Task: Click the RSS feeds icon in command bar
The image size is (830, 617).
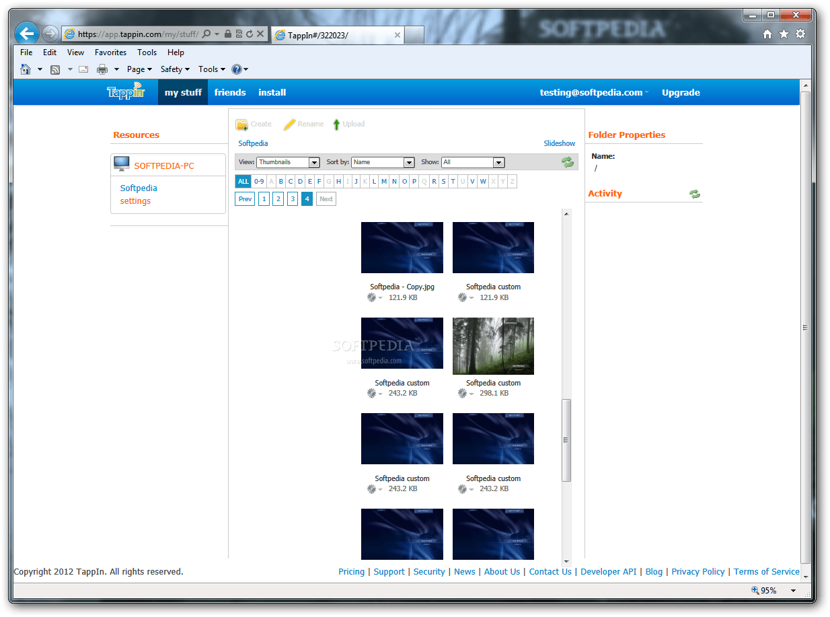Action: click(55, 69)
